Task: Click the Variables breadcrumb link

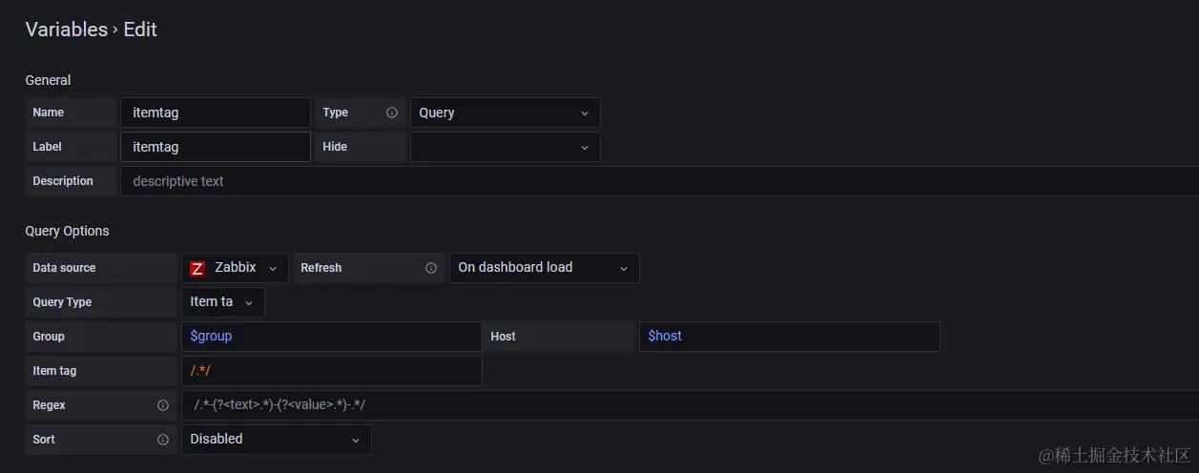Action: [66, 30]
